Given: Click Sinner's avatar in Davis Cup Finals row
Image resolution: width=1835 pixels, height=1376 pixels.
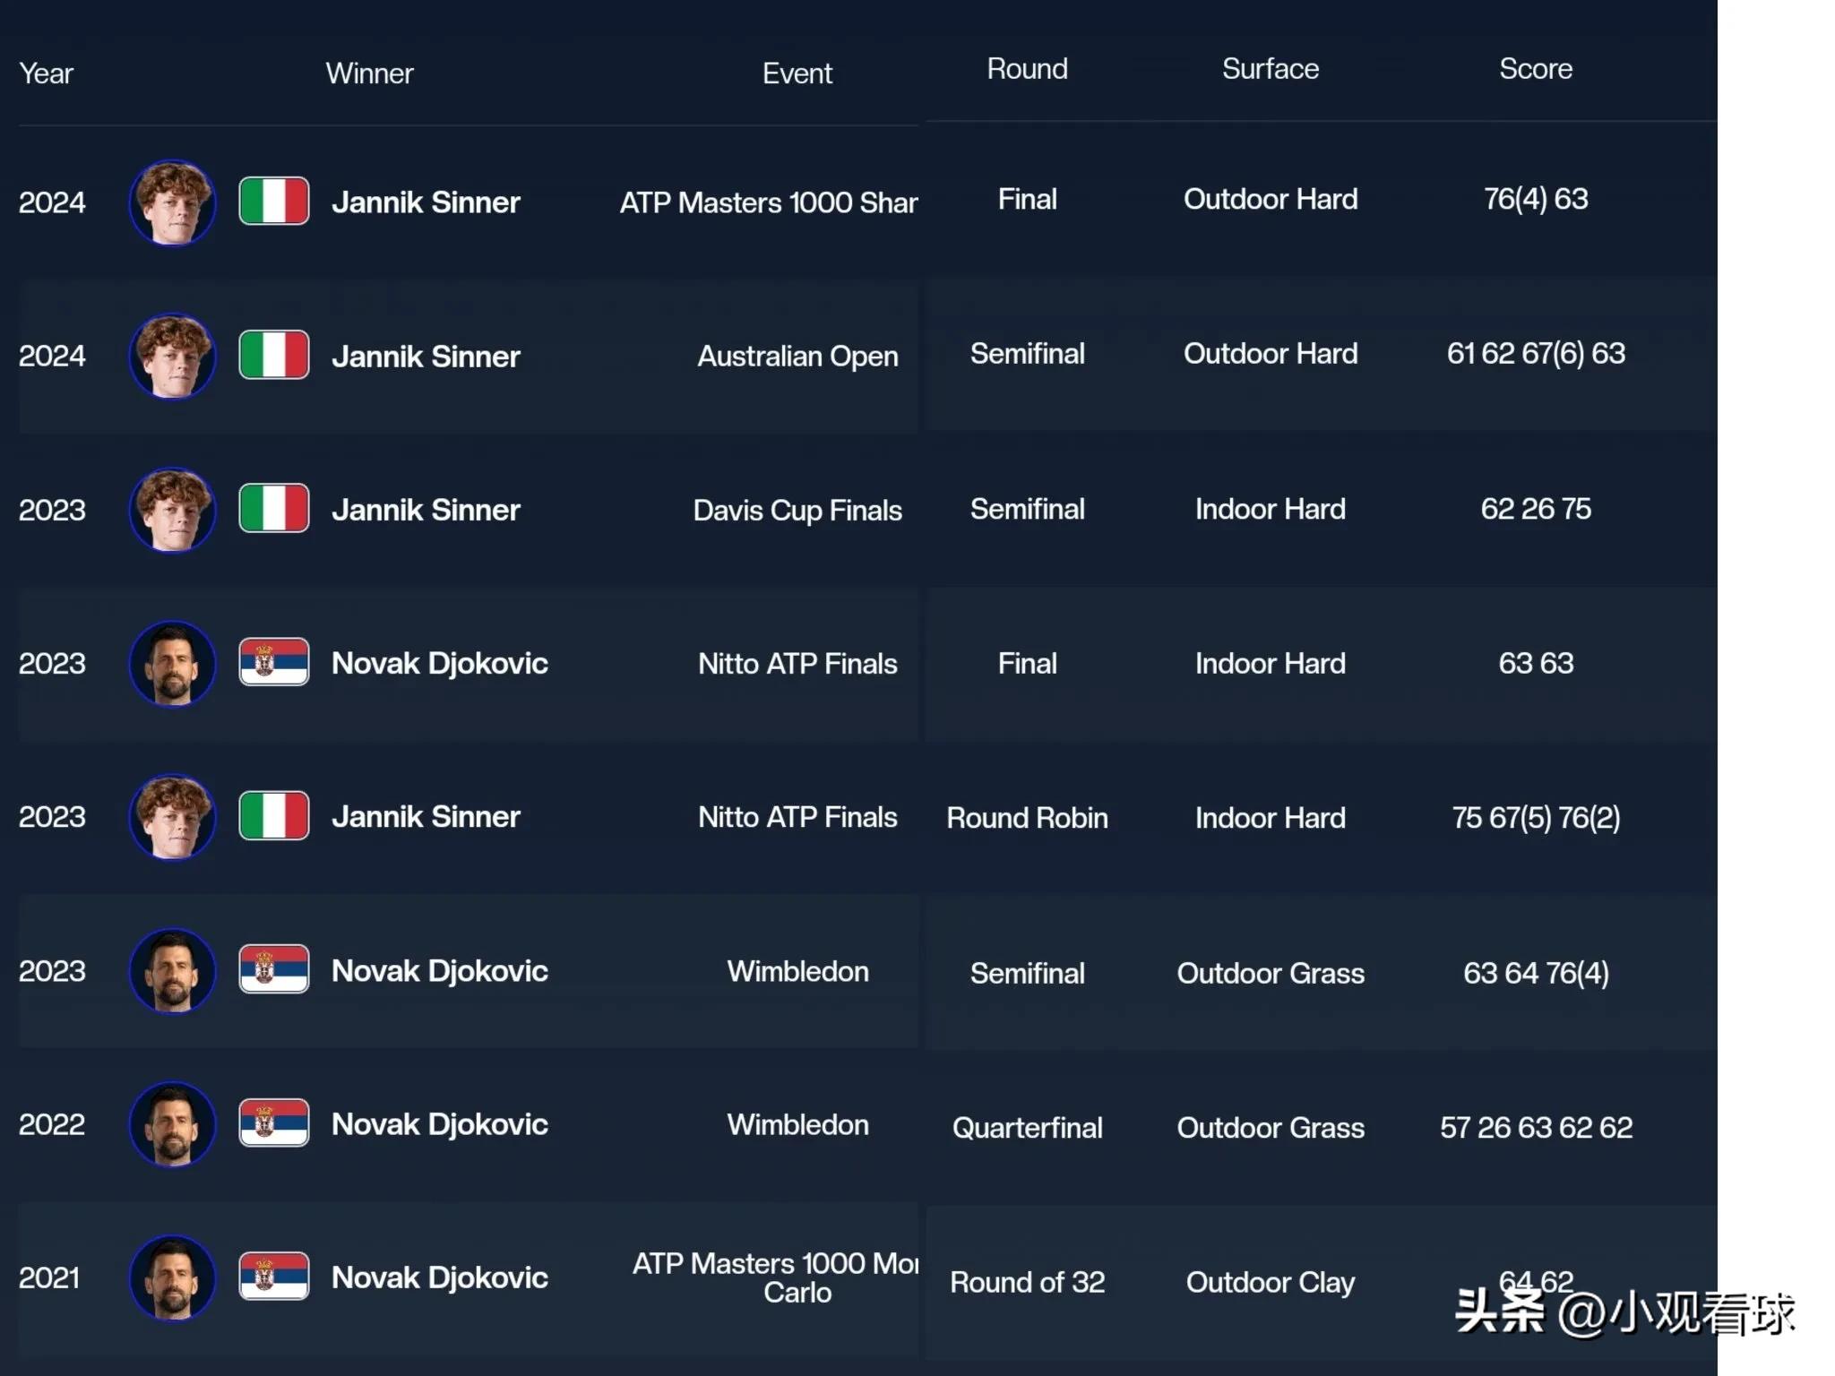Looking at the screenshot, I should tap(173, 510).
